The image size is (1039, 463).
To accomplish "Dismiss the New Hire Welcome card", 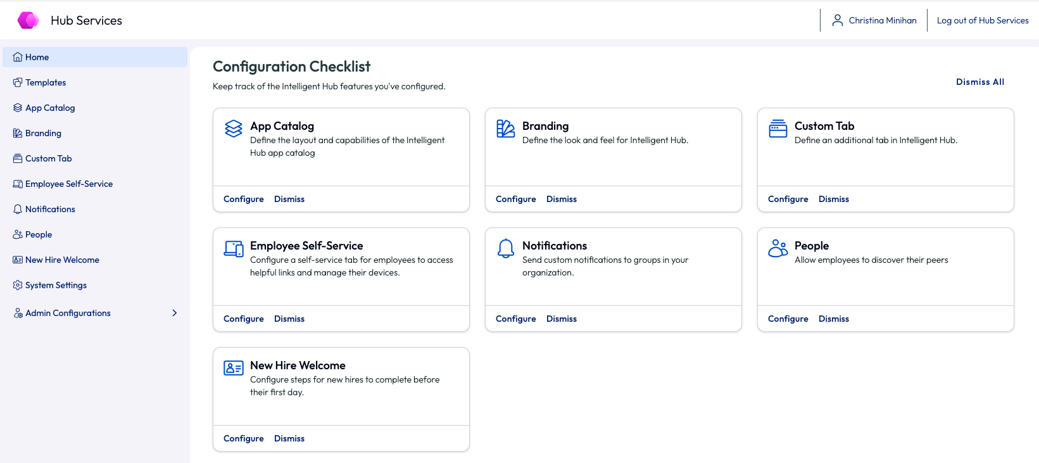I will pos(289,438).
